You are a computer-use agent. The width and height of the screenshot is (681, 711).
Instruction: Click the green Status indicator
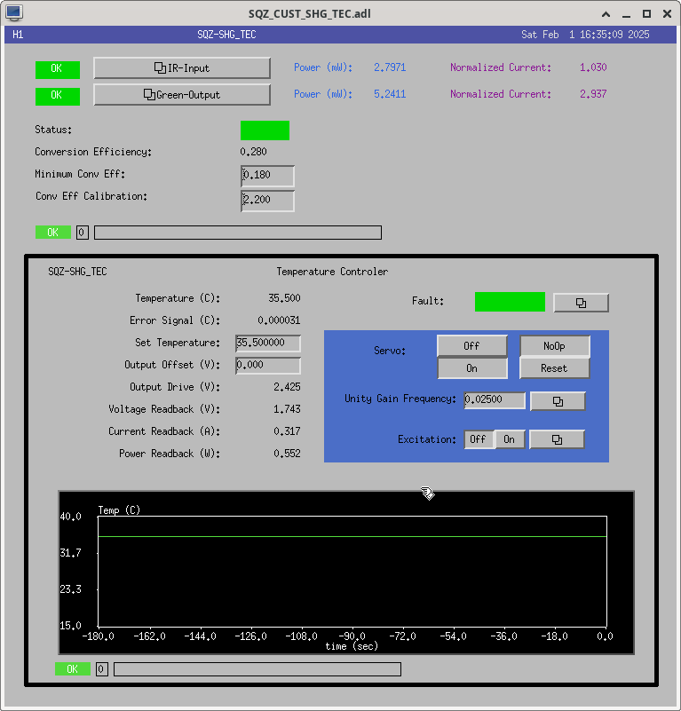tap(265, 130)
